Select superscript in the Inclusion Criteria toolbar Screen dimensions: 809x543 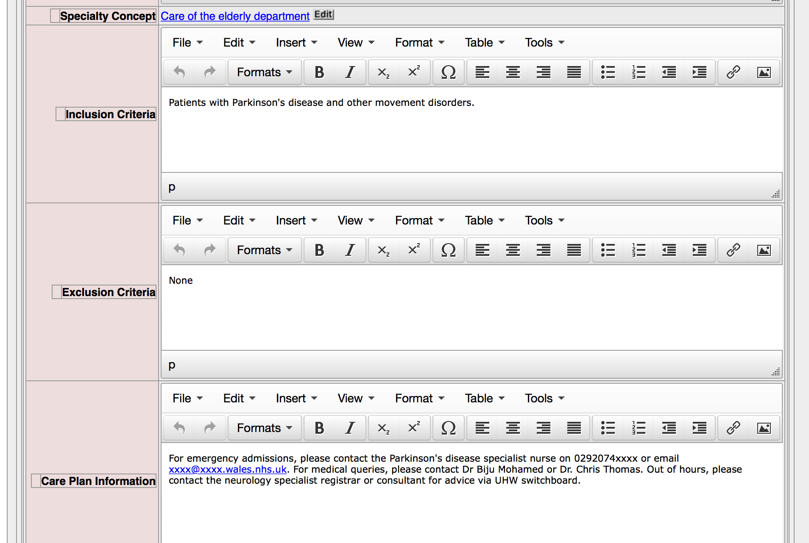(414, 72)
